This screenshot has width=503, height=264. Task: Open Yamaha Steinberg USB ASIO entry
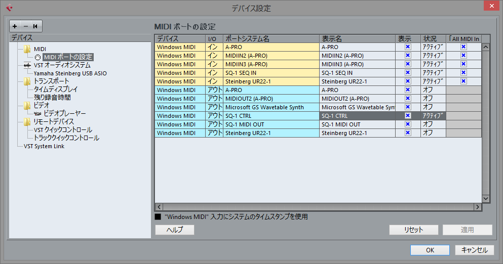70,73
